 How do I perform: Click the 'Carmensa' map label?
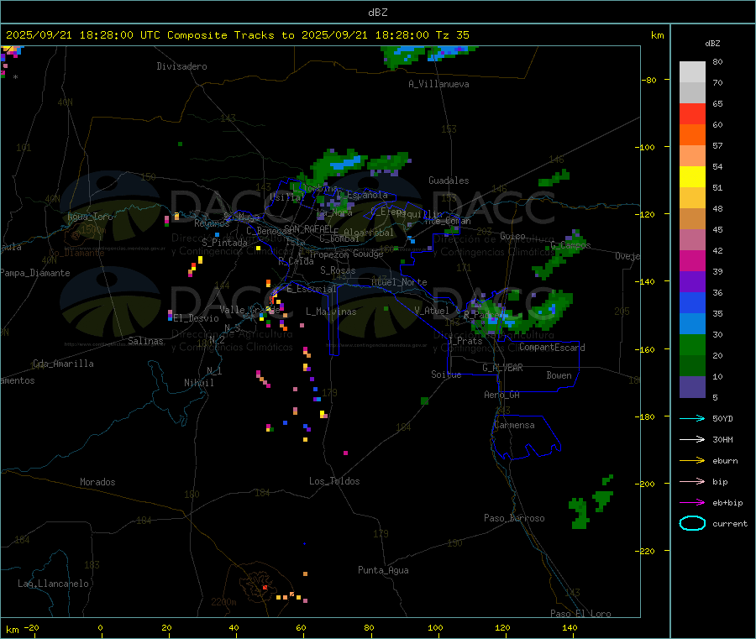514,425
